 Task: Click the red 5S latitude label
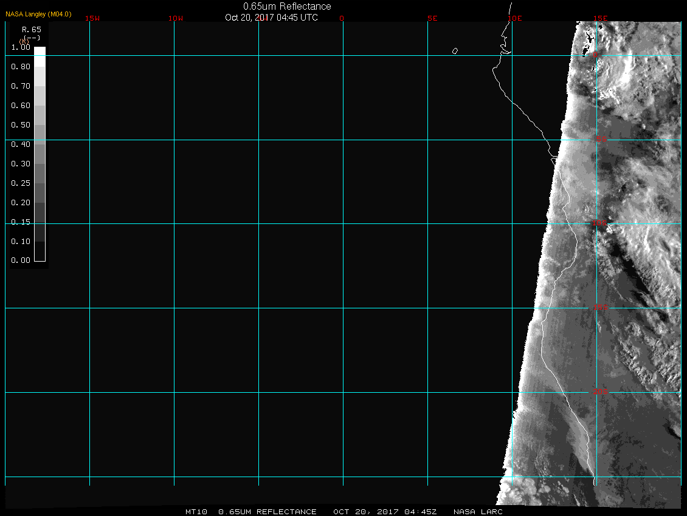pos(601,140)
